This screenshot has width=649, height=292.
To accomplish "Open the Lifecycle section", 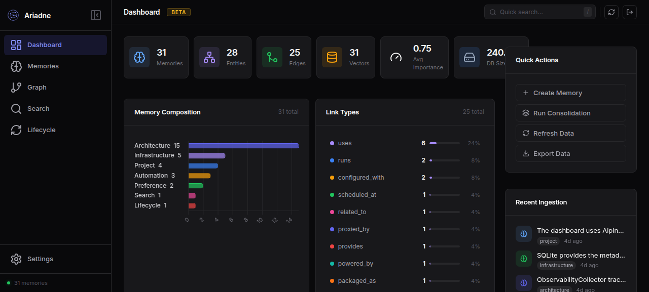I will coord(55,130).
